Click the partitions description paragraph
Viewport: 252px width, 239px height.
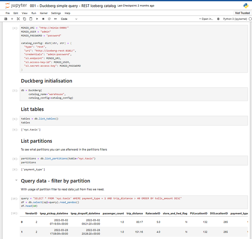pos(64,150)
